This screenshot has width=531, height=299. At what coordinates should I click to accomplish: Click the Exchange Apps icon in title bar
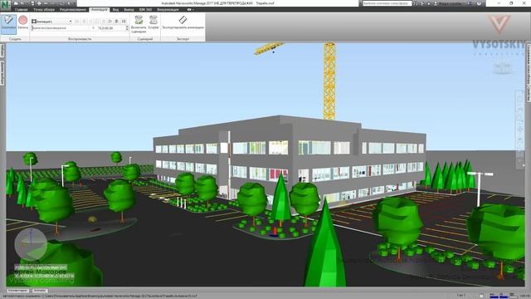point(470,3)
